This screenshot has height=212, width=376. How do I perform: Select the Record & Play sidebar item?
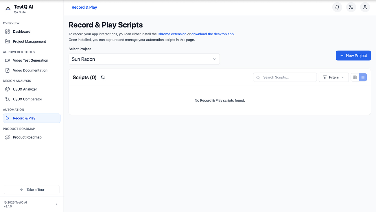click(x=24, y=118)
